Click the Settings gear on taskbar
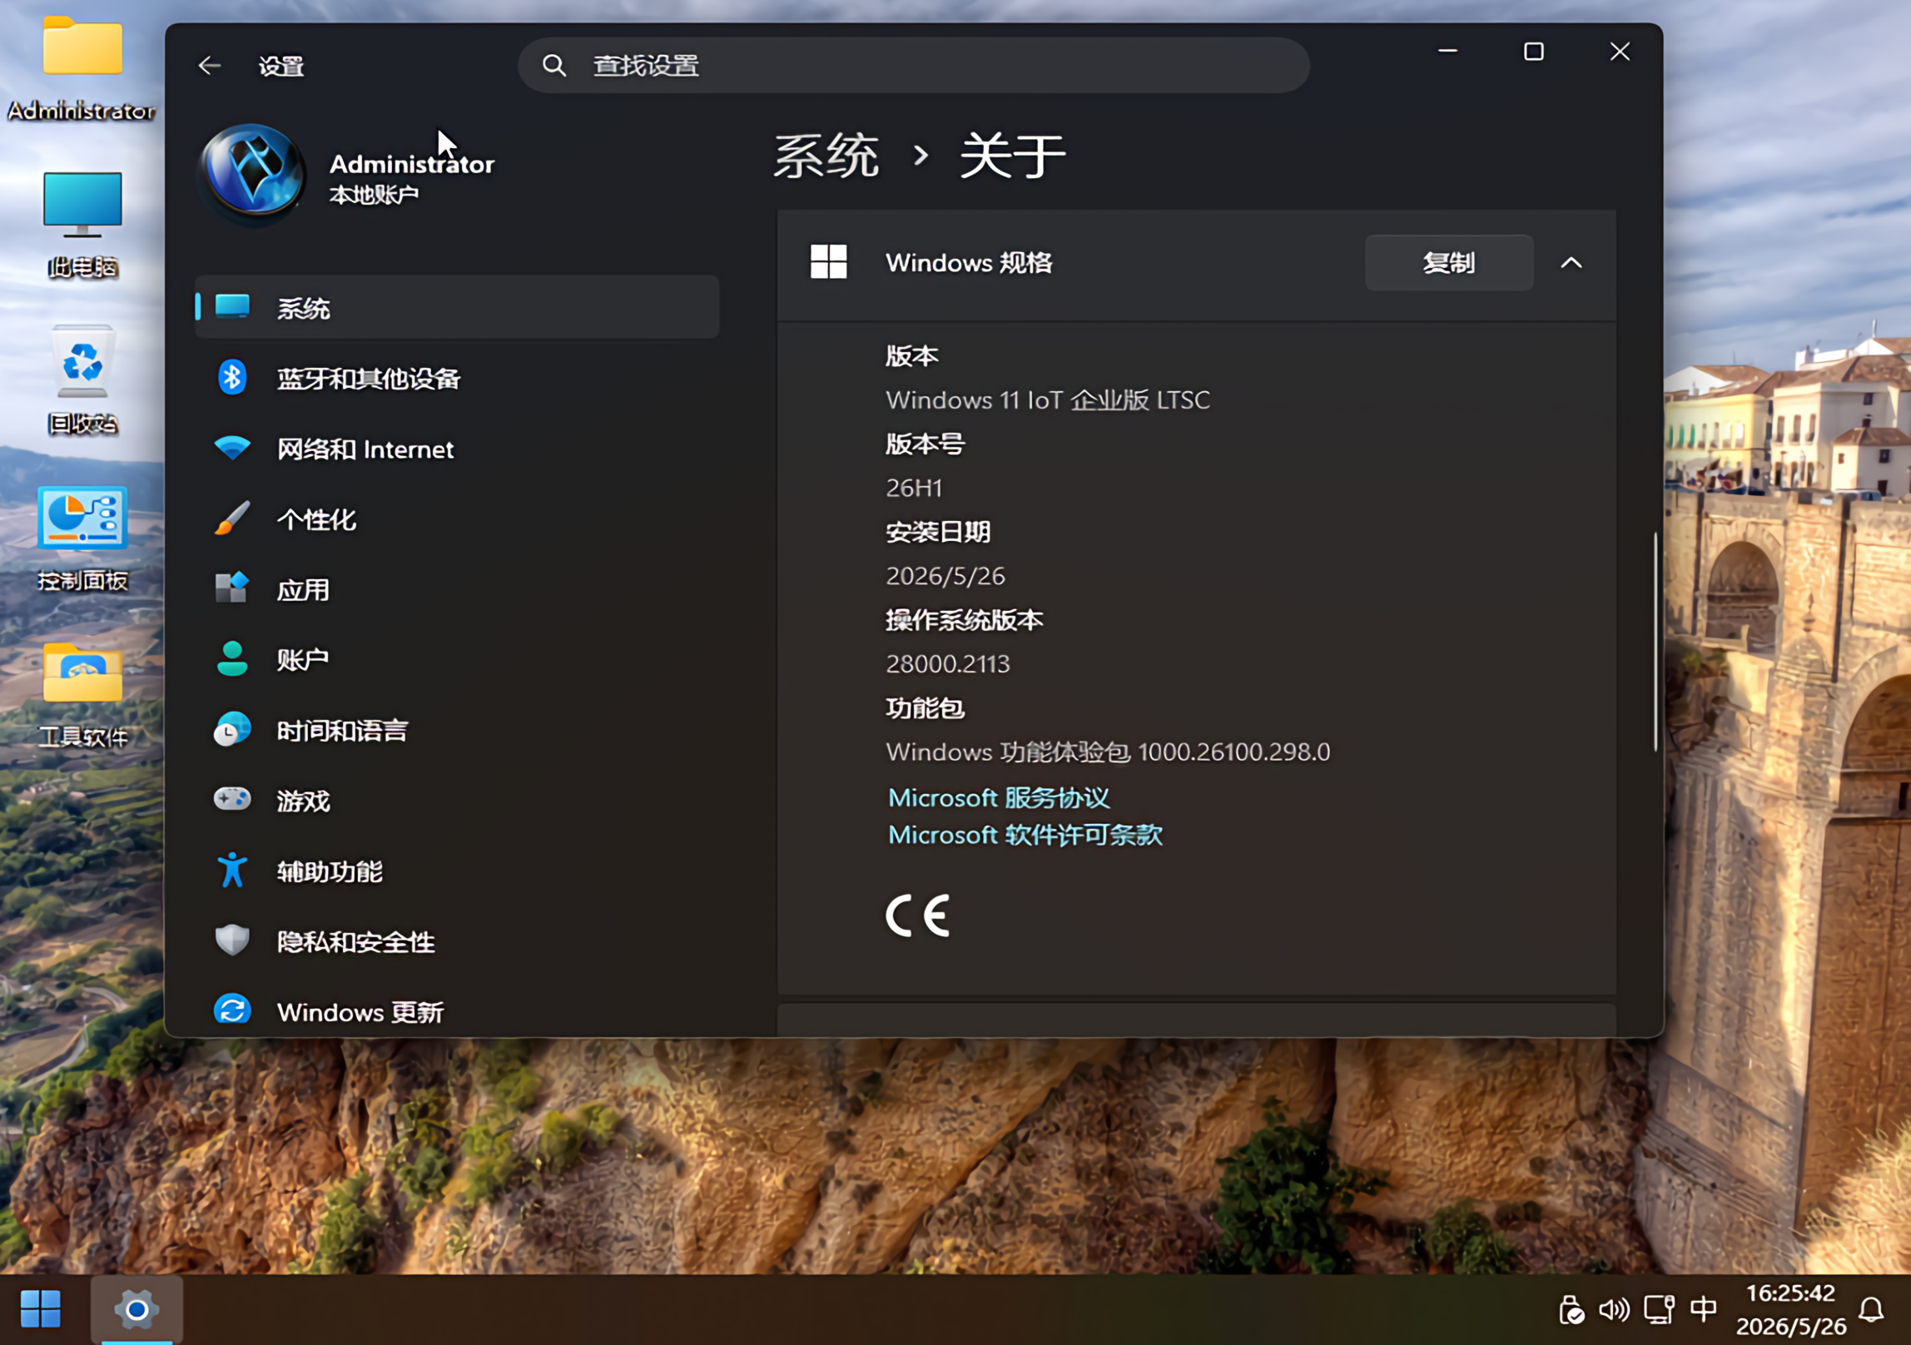 pos(136,1310)
